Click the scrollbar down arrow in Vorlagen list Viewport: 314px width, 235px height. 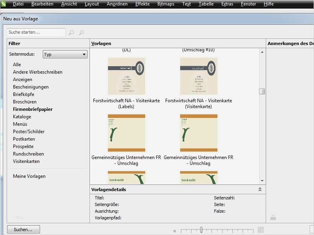click(261, 181)
